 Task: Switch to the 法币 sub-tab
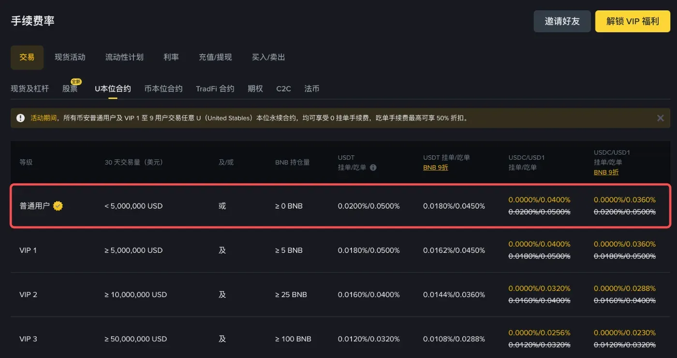312,89
